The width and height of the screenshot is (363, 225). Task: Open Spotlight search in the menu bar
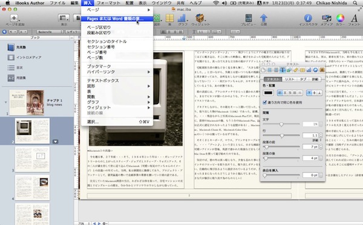355,3
